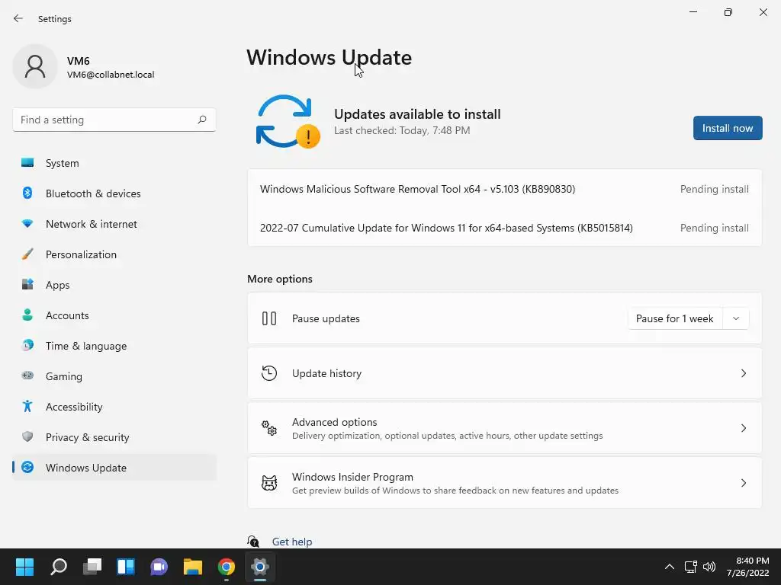The height and width of the screenshot is (585, 781).
Task: Show hidden icons in system tray
Action: coord(670,567)
